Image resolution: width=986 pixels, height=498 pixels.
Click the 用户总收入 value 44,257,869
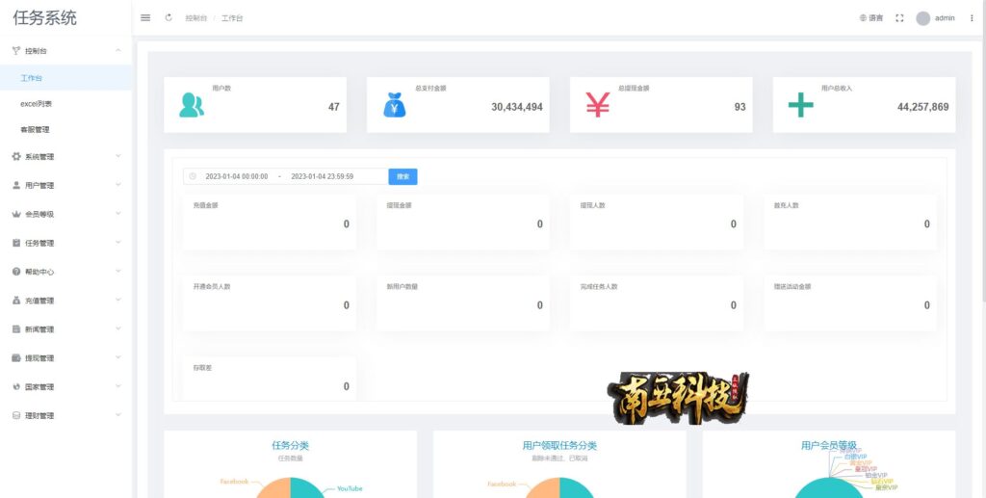point(923,107)
